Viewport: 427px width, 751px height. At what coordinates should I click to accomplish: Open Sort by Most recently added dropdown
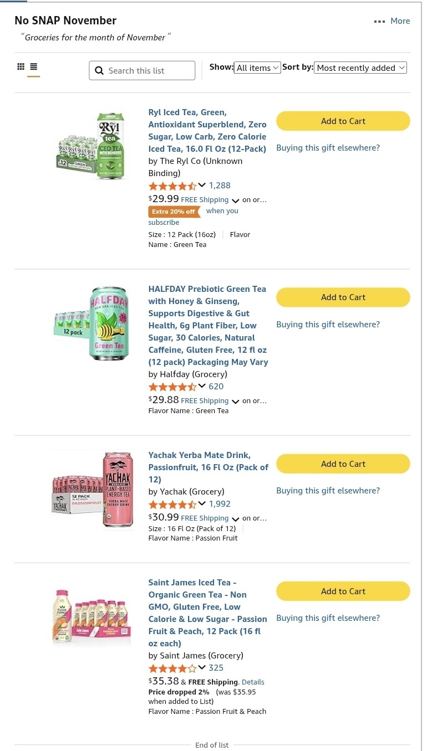(360, 68)
